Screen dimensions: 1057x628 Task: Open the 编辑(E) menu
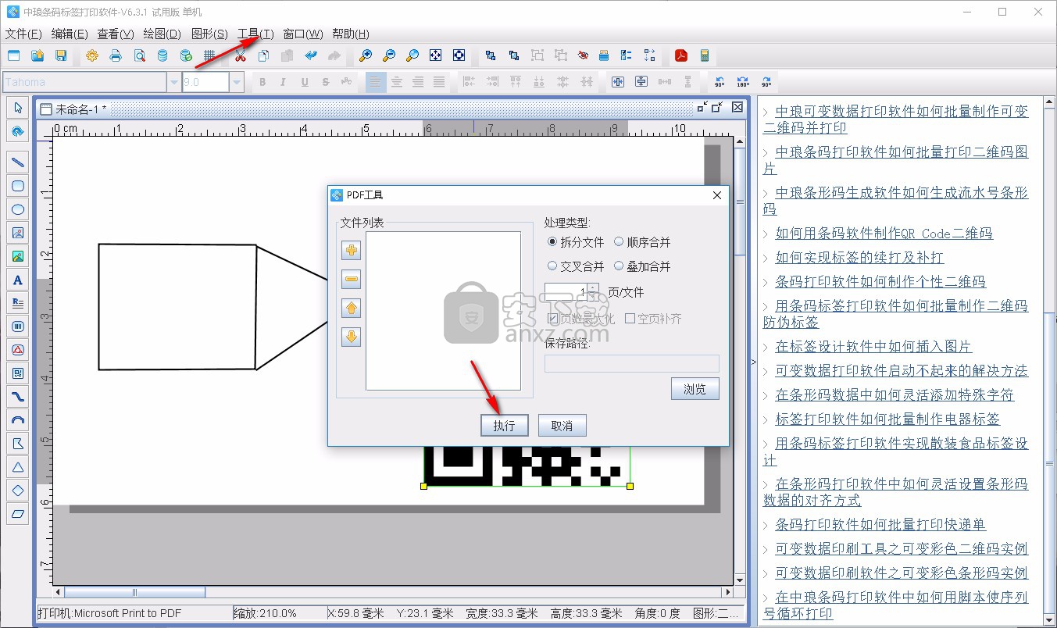[70, 34]
